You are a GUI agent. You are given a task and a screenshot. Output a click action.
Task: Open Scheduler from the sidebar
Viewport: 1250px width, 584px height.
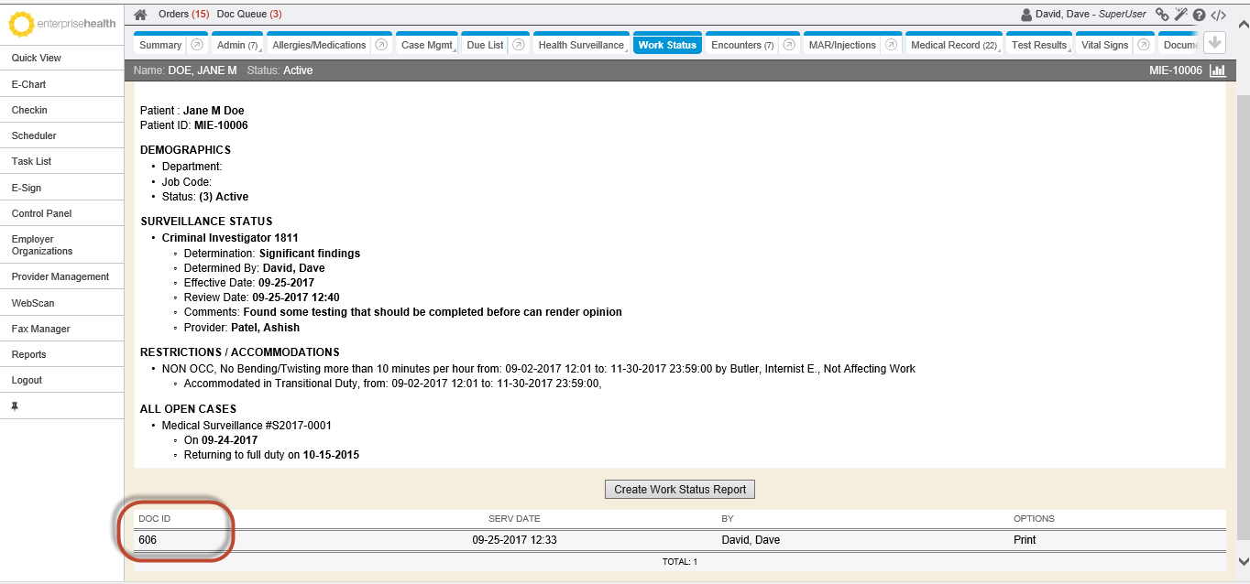(34, 135)
